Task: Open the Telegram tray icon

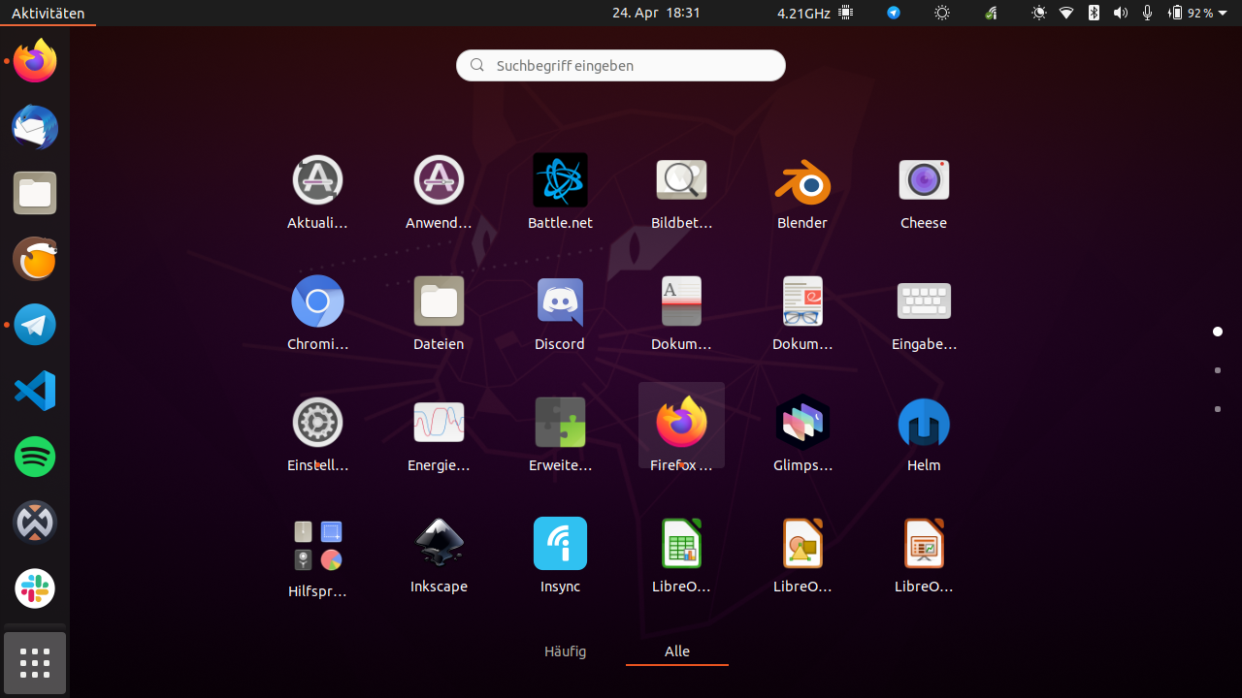Action: coord(894,13)
